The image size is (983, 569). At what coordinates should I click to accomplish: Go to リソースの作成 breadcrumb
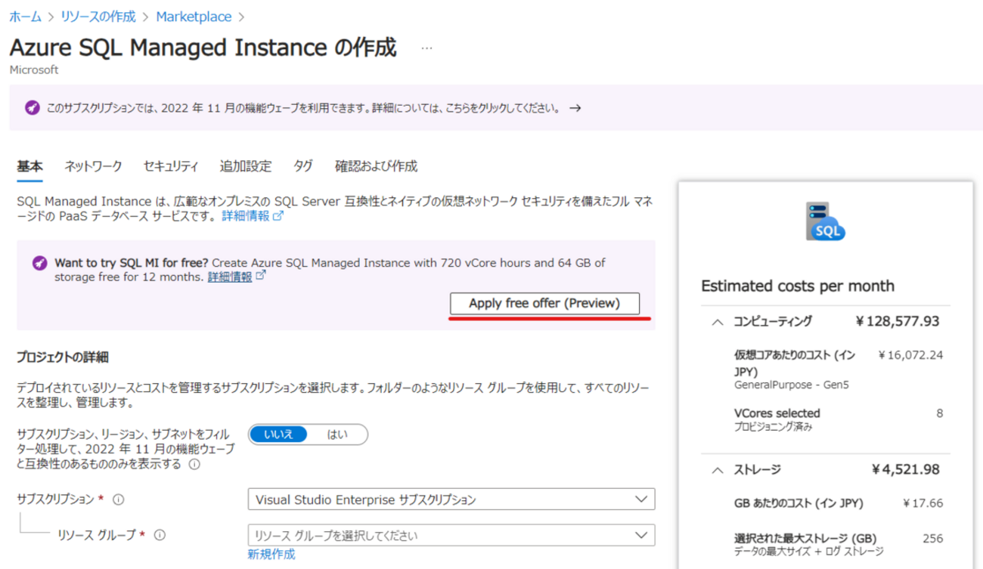98,15
